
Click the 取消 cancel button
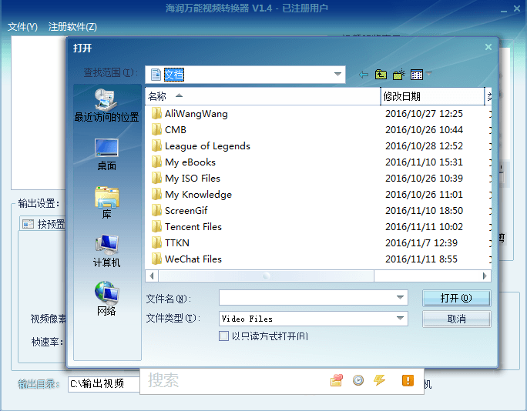point(456,319)
